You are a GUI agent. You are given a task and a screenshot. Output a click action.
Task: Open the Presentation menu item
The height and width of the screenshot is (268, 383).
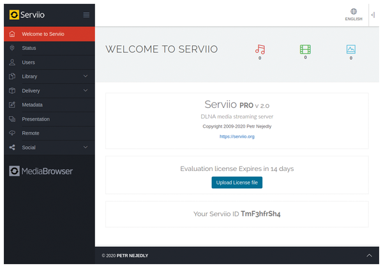point(49,119)
